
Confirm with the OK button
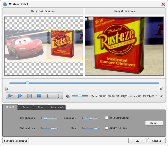click(x=137, y=141)
